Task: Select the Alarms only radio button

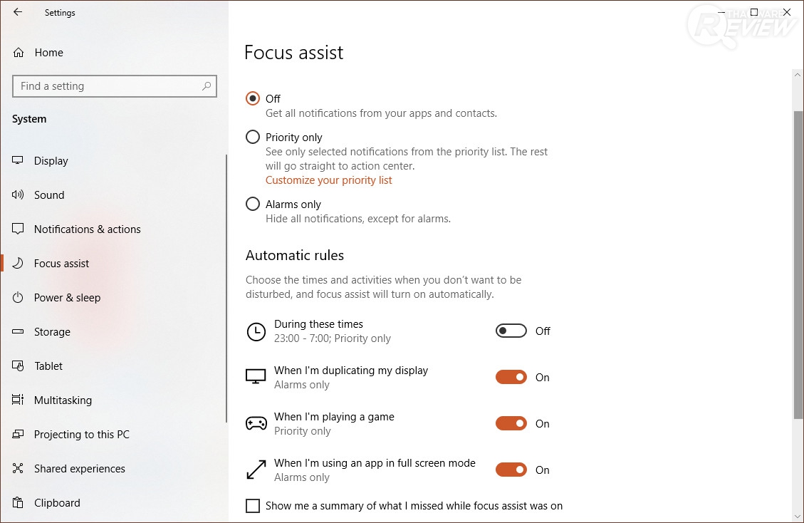Action: click(253, 204)
